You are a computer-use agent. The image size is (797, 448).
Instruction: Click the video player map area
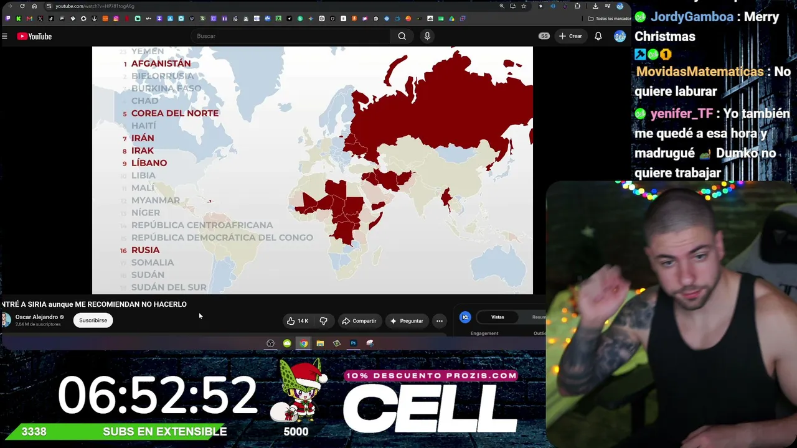click(313, 170)
